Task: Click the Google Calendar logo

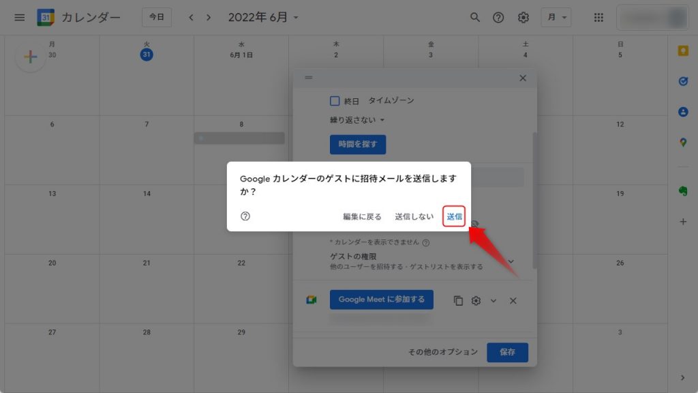Action: click(x=46, y=17)
